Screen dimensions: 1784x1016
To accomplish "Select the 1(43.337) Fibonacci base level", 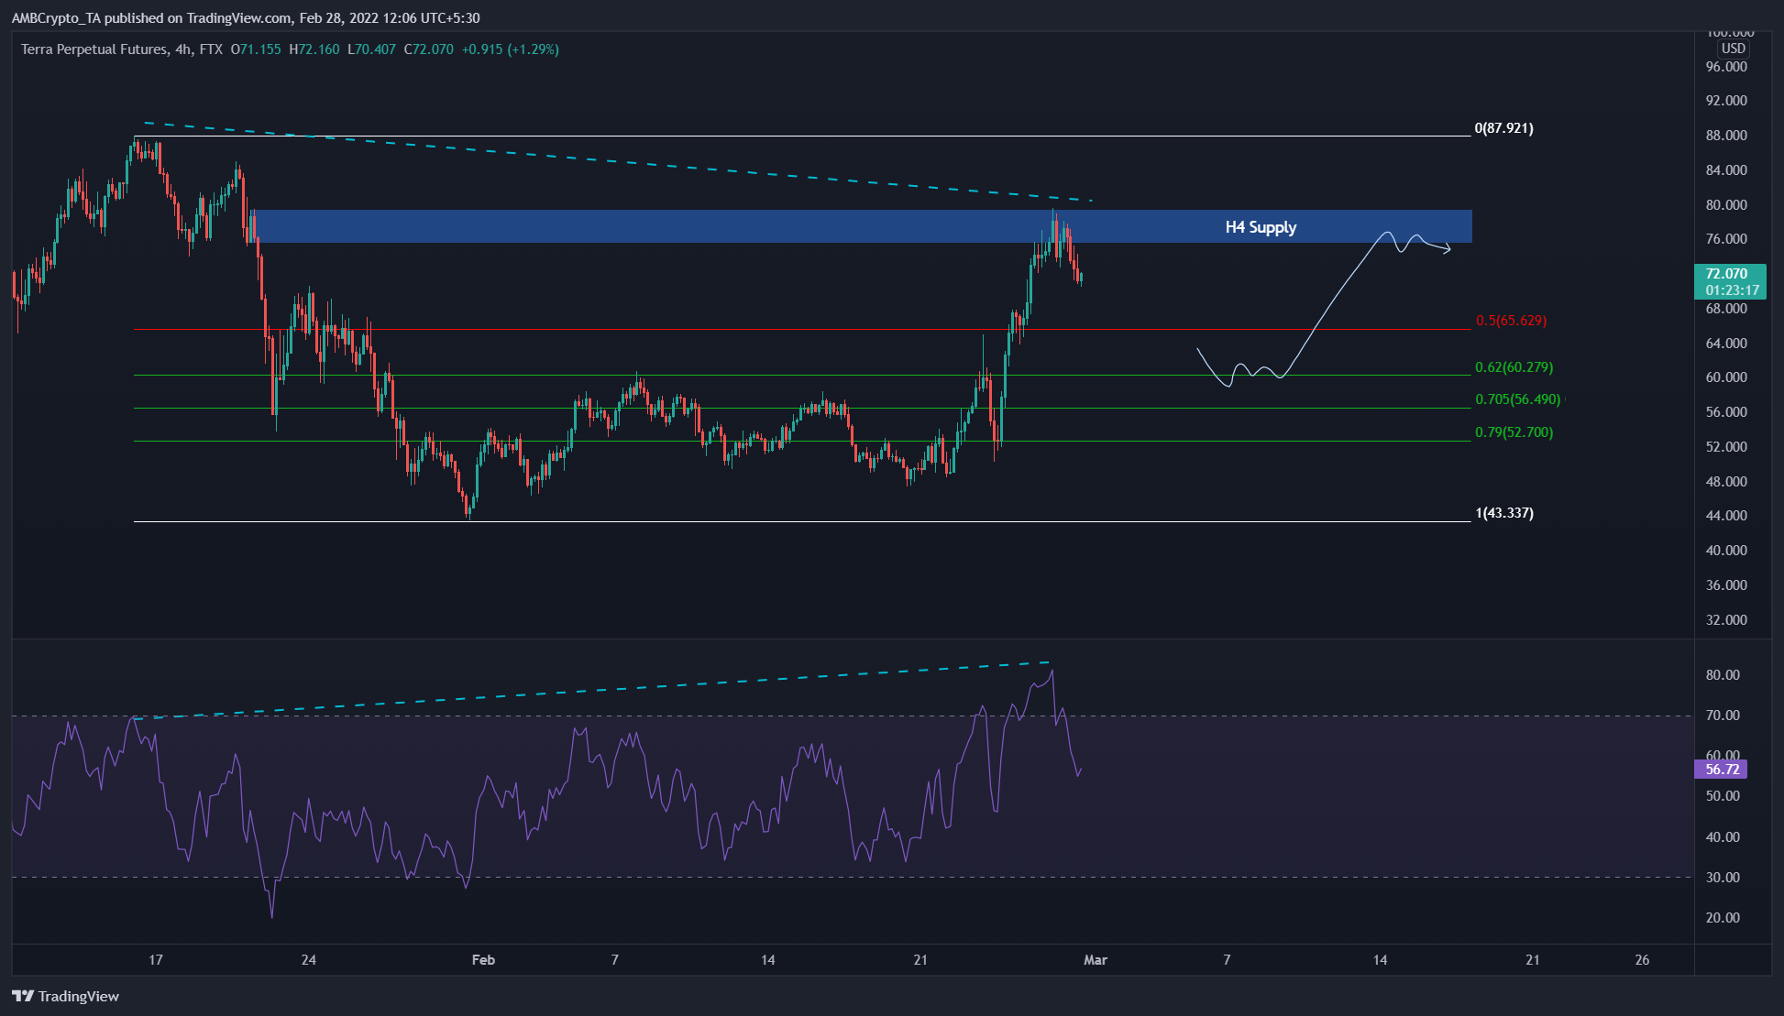I will (1503, 514).
